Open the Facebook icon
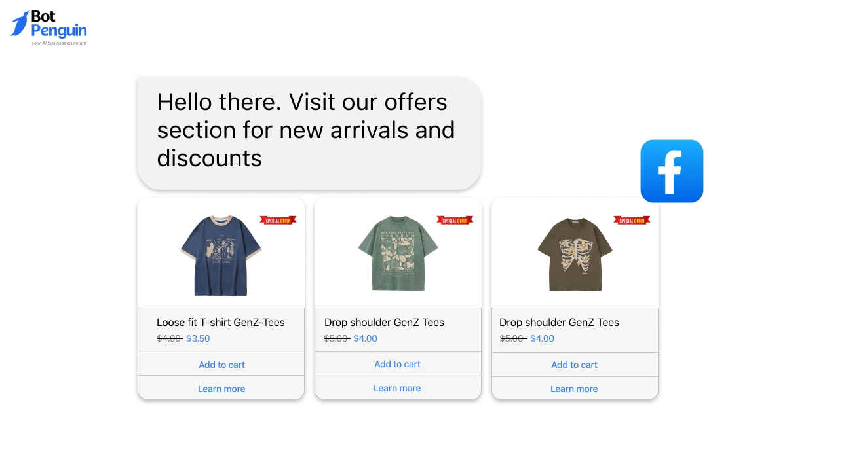This screenshot has width=844, height=449. tap(672, 171)
